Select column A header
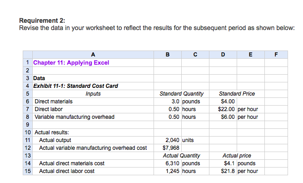This screenshot has width=303, height=183. click(93, 55)
